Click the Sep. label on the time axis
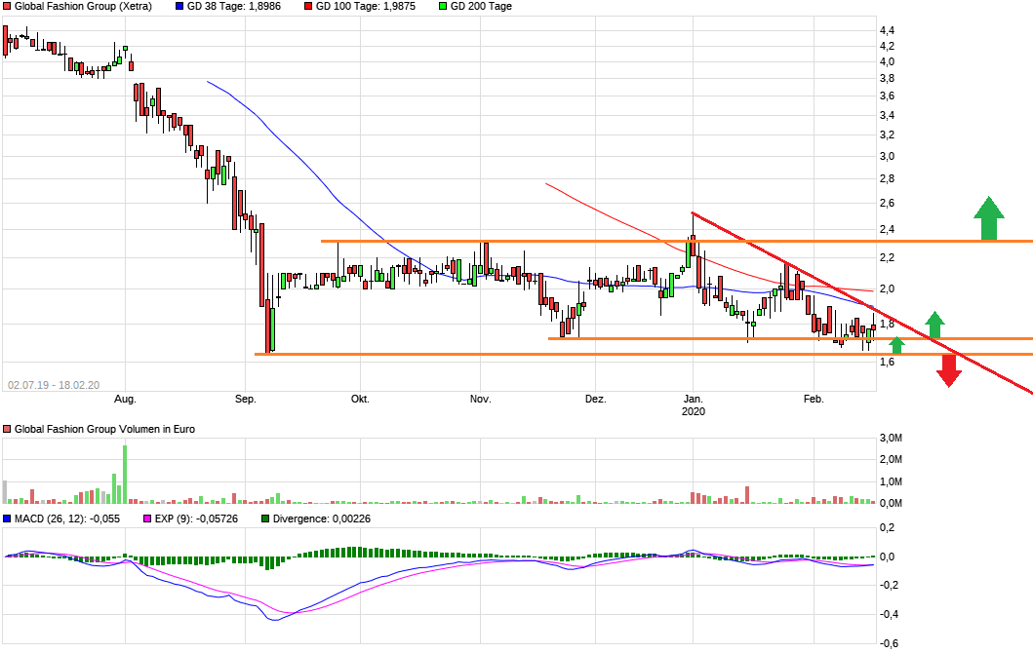The width and height of the screenshot is (1033, 653). click(x=245, y=399)
